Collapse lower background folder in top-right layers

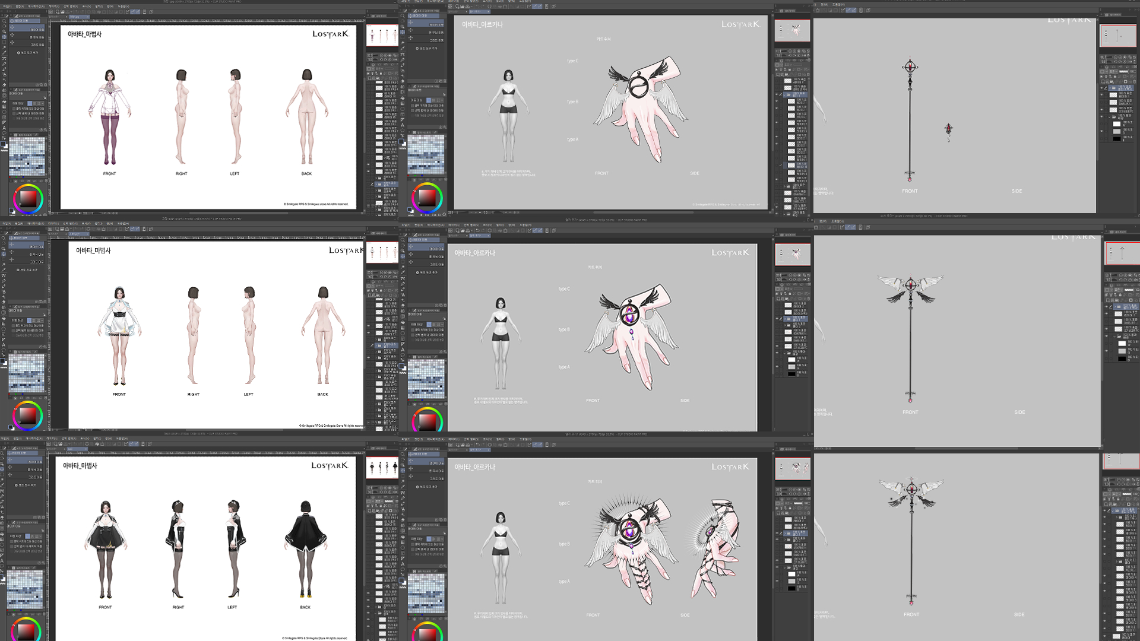1110,117
